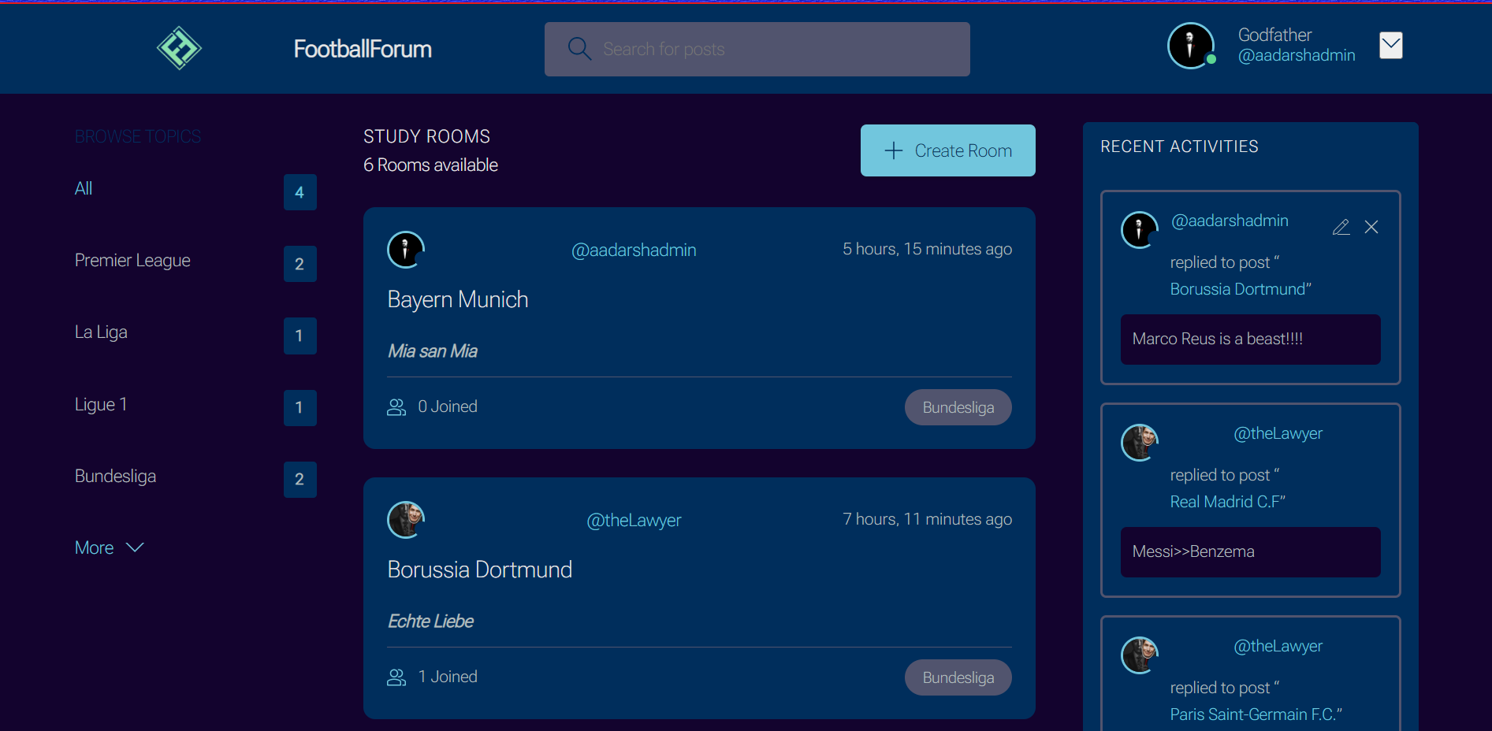1492x731 pixels.
Task: Click the "Marco Reus is a beast!!!!" comment
Action: (x=1250, y=340)
